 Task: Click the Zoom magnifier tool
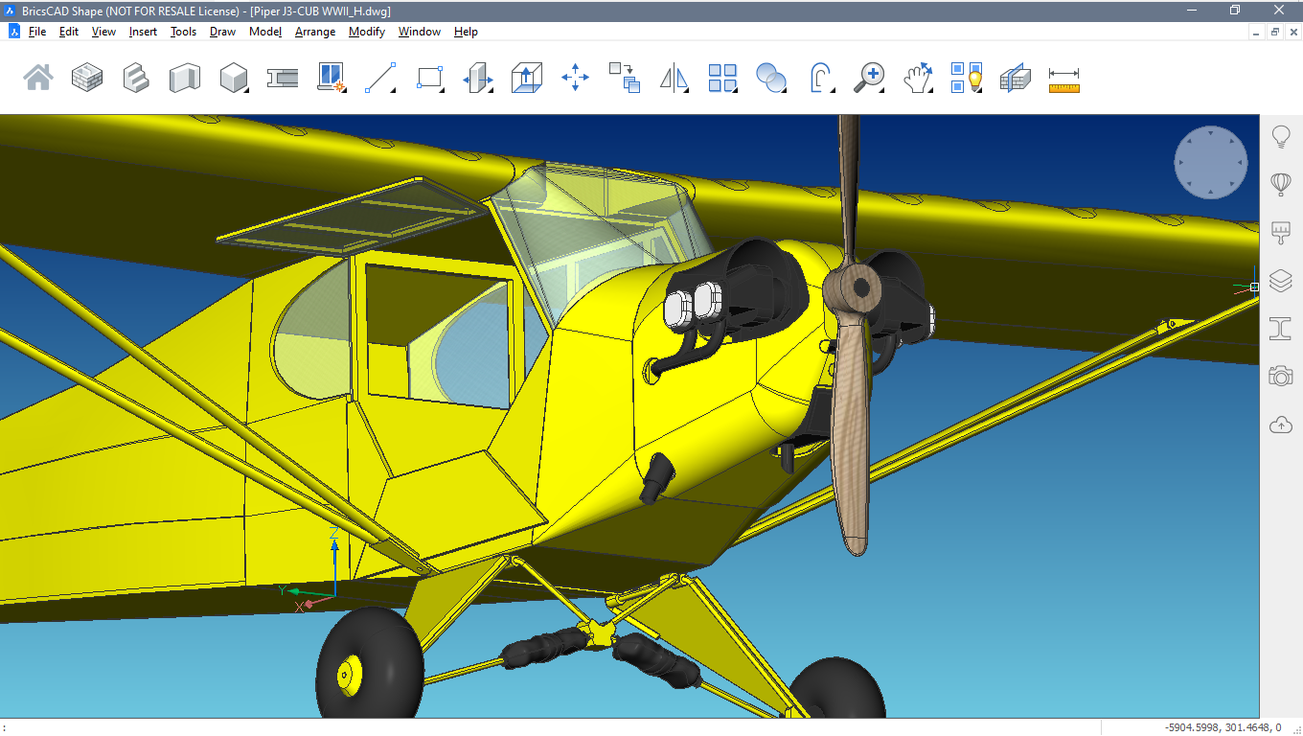click(870, 78)
